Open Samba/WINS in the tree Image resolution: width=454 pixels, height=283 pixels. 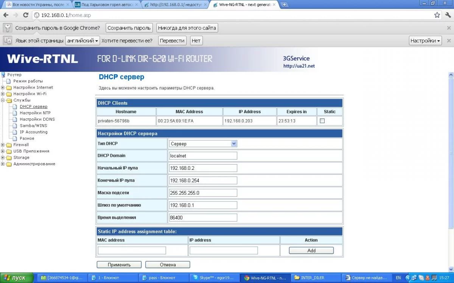(x=33, y=126)
